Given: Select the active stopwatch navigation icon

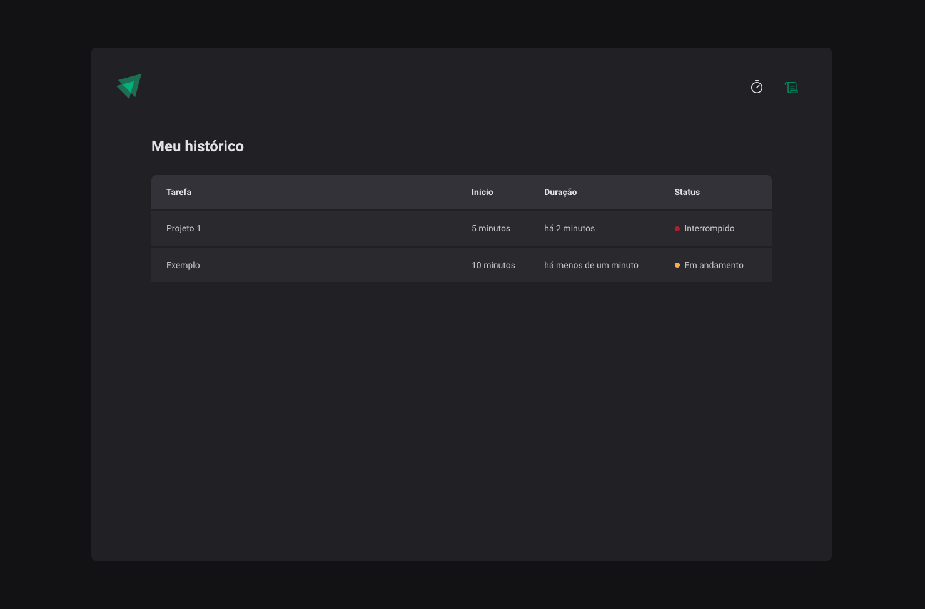Looking at the screenshot, I should tap(756, 87).
